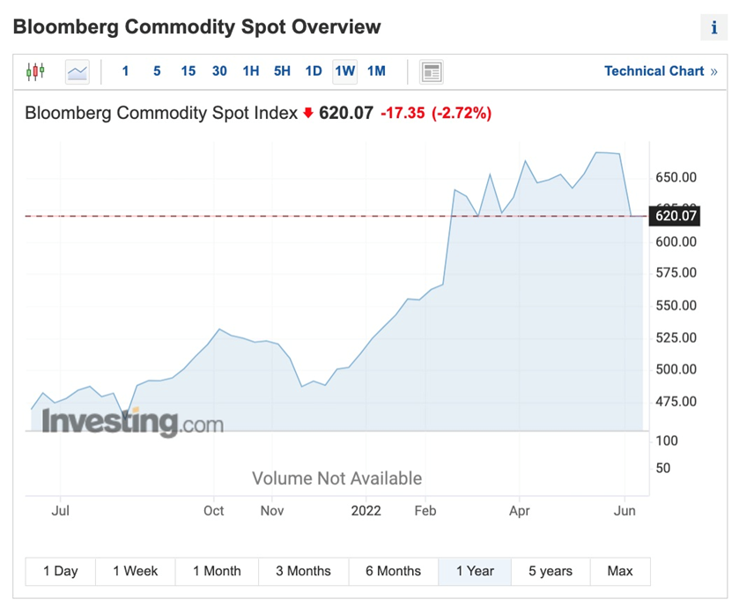The image size is (739, 607).
Task: Select the 1 minute interval
Action: (125, 71)
